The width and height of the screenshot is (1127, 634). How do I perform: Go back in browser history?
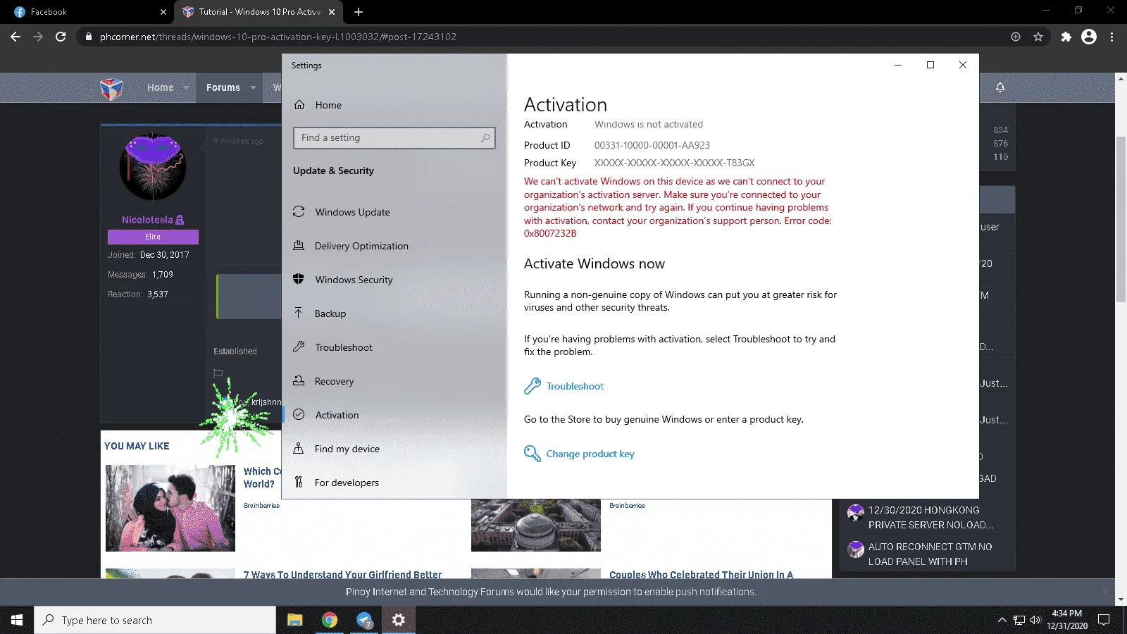click(15, 37)
